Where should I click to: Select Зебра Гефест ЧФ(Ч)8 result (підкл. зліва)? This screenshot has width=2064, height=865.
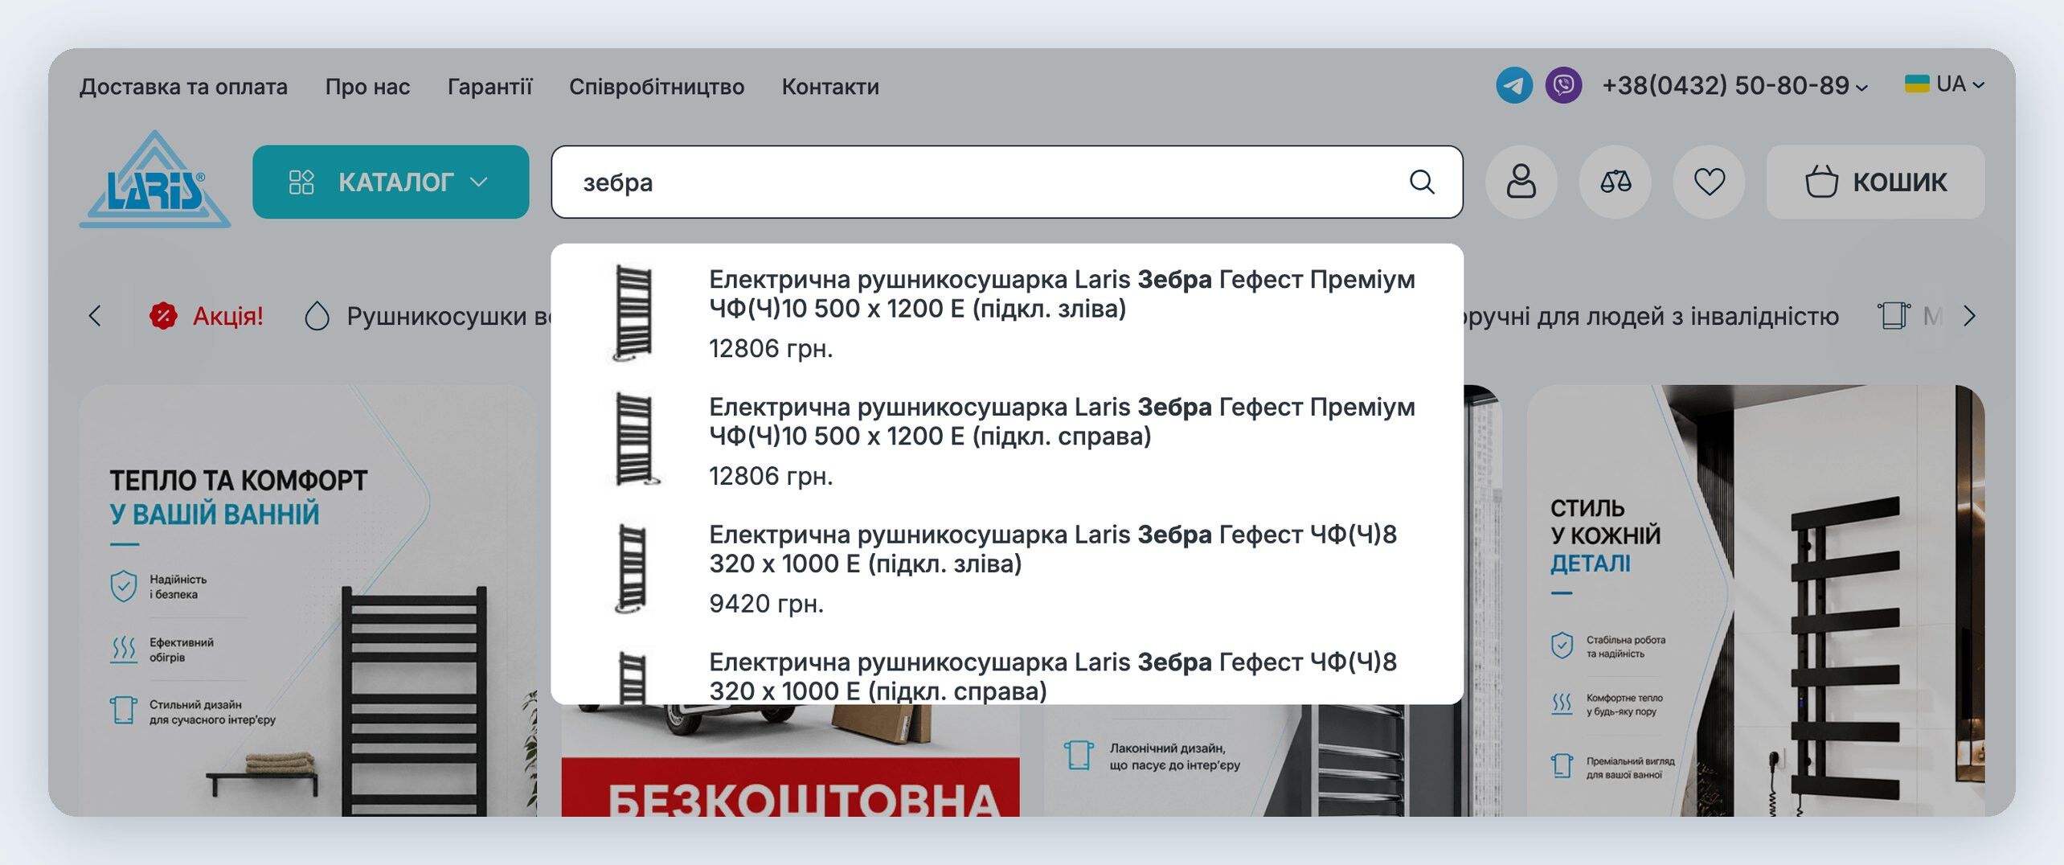(x=1006, y=568)
